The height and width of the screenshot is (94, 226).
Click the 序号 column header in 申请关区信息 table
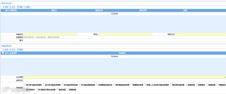point(7,10)
